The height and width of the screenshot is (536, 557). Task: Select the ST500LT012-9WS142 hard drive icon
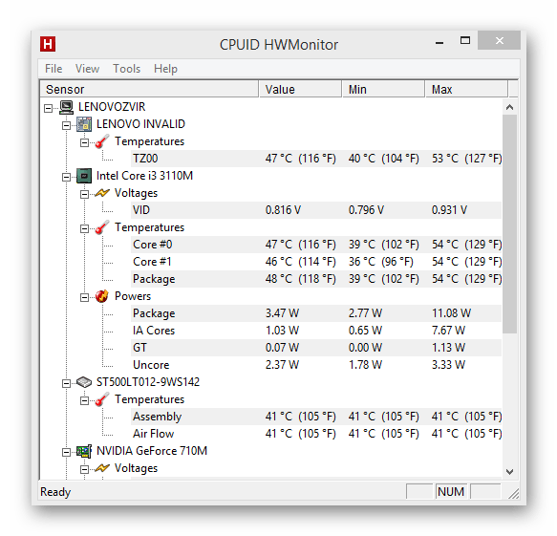(x=84, y=382)
